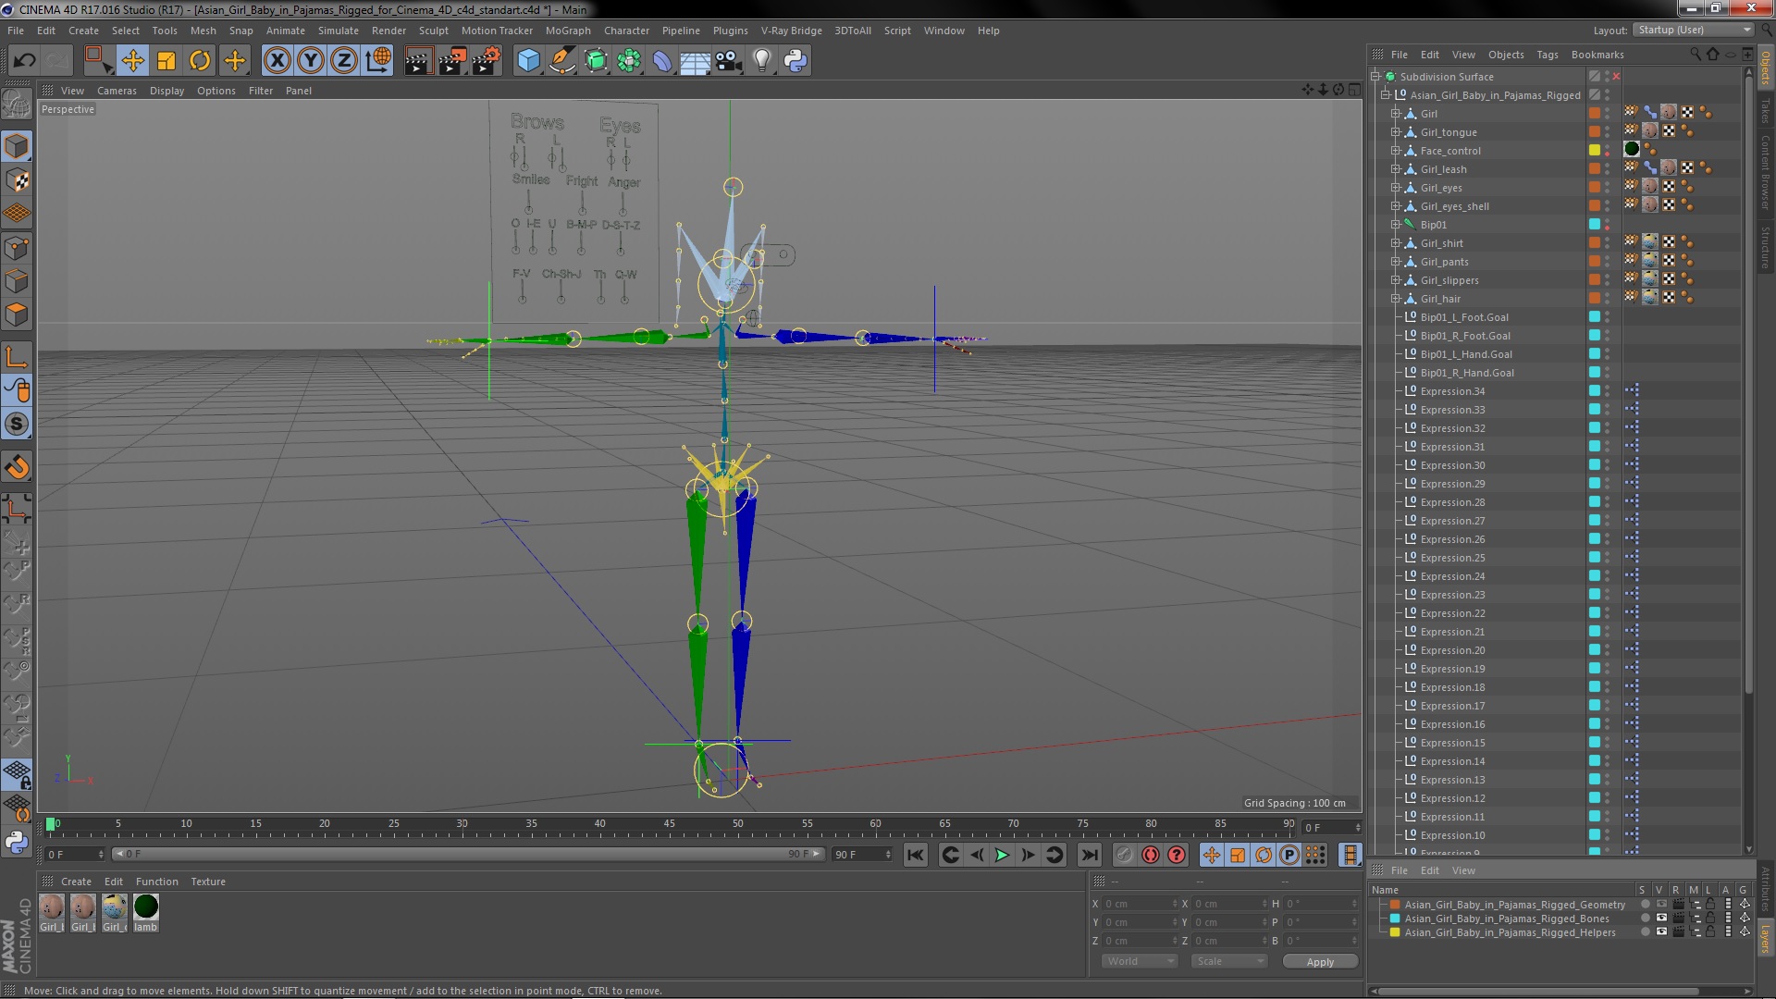Screen dimensions: 1776x999
Task: Click the Scale tool icon
Action: point(166,61)
